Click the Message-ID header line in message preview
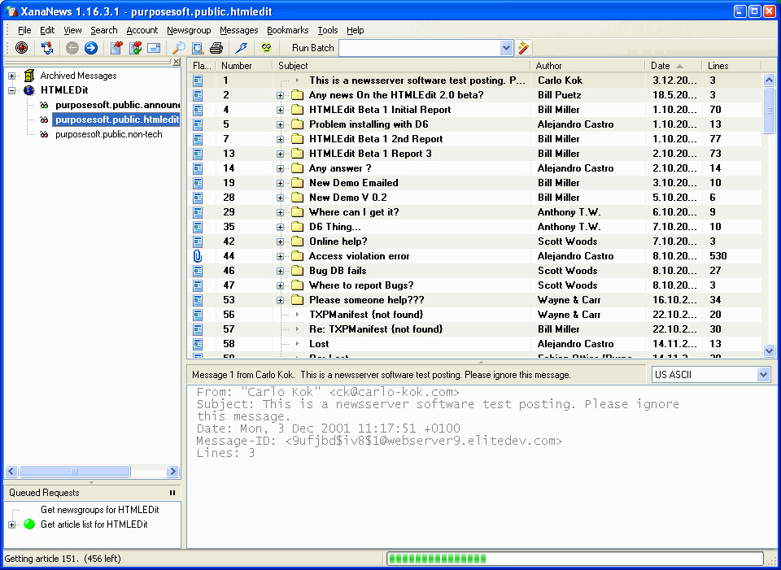 [x=379, y=441]
